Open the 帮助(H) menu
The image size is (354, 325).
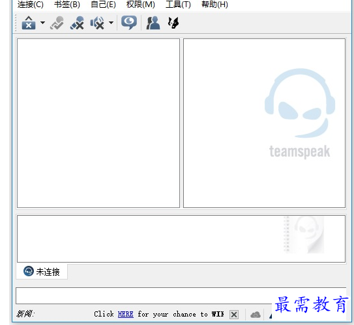click(x=214, y=5)
